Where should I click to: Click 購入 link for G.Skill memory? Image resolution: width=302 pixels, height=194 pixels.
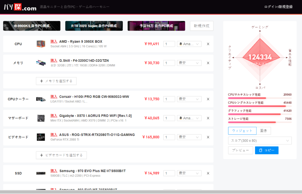[x=54, y=61]
